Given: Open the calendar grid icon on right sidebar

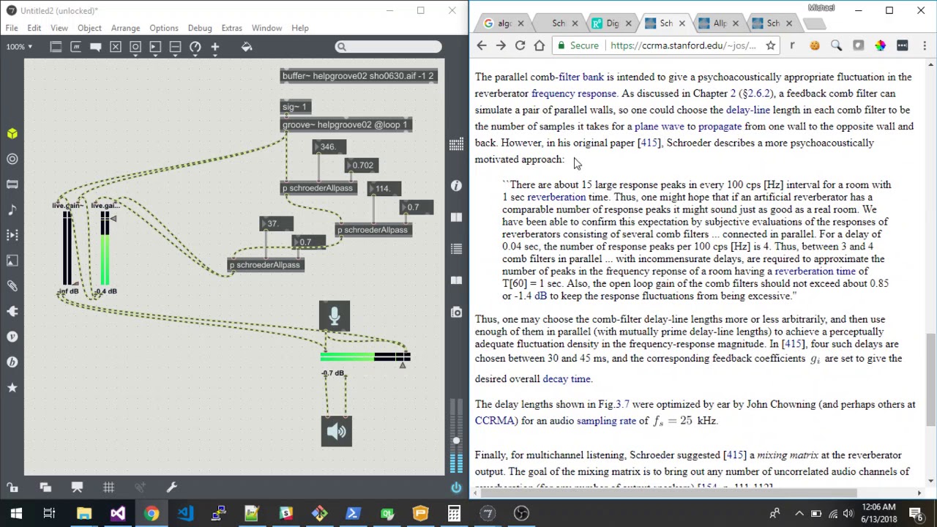Looking at the screenshot, I should (x=456, y=145).
